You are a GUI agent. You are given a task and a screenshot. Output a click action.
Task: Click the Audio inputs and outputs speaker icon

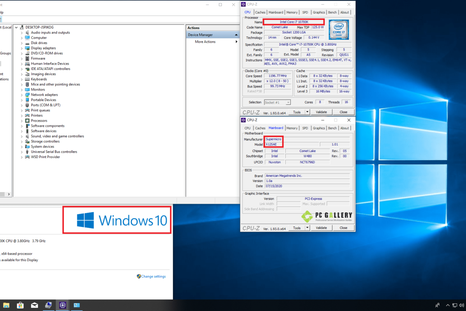point(28,33)
